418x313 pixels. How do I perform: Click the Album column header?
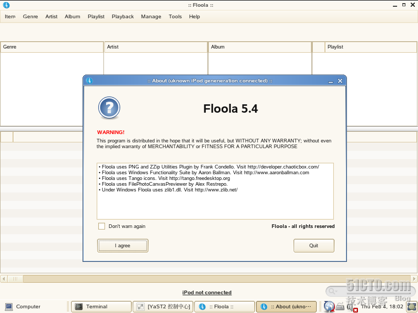click(x=260, y=47)
